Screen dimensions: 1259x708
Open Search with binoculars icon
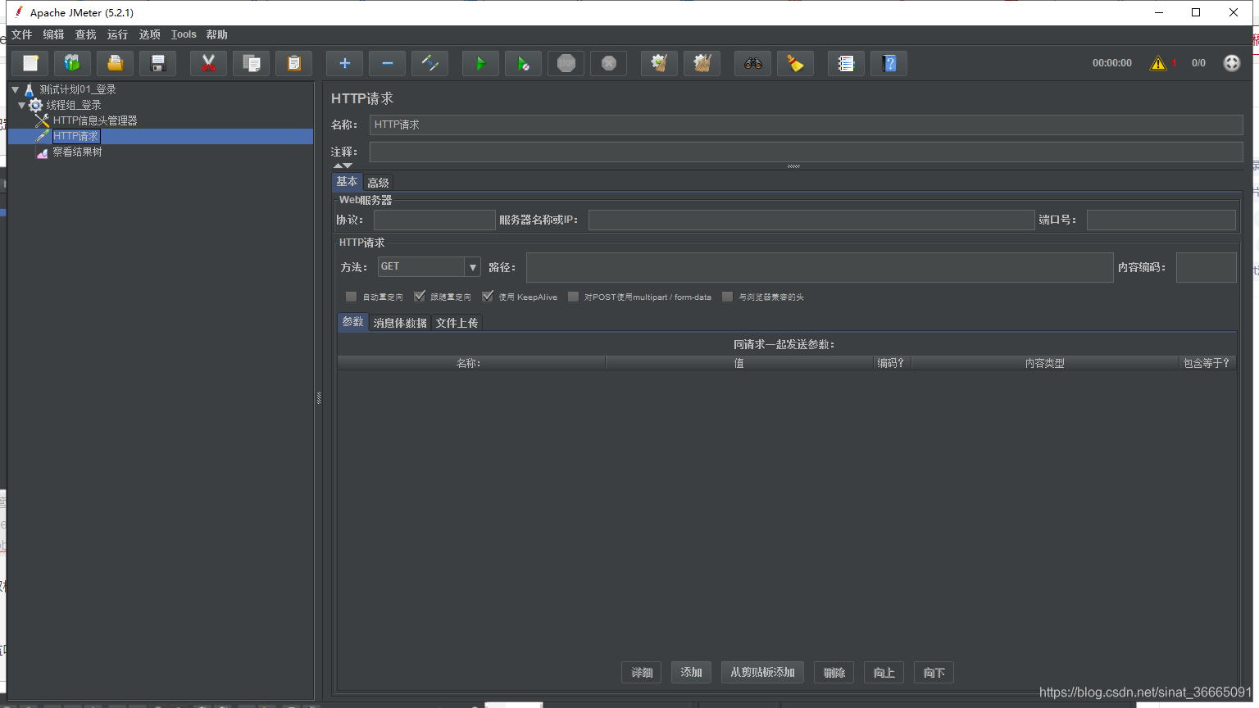pos(753,63)
